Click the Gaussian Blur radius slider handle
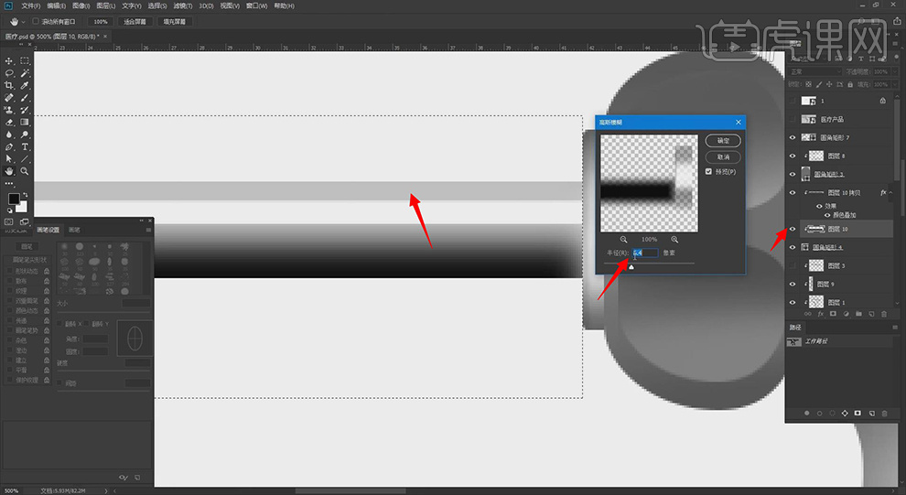 pyautogui.click(x=631, y=267)
